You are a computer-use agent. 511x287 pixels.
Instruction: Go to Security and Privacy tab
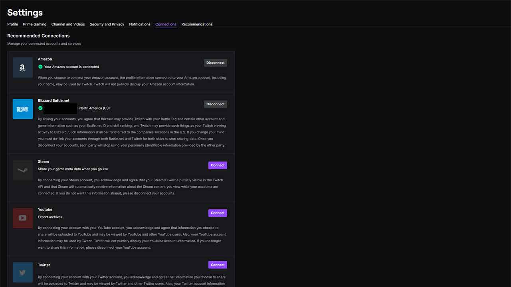(x=107, y=24)
